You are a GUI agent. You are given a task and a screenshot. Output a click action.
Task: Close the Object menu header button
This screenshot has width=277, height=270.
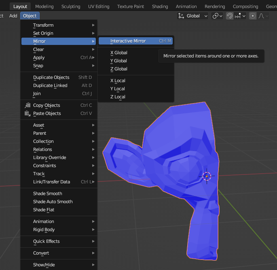click(30, 16)
